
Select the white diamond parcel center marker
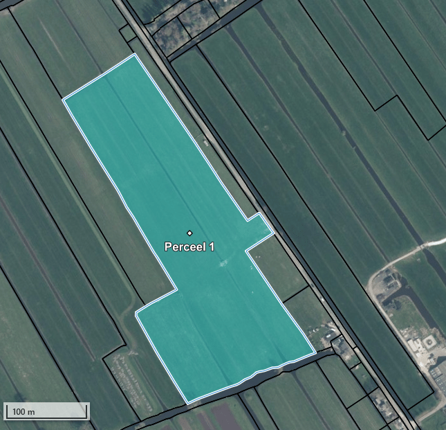[189, 233]
